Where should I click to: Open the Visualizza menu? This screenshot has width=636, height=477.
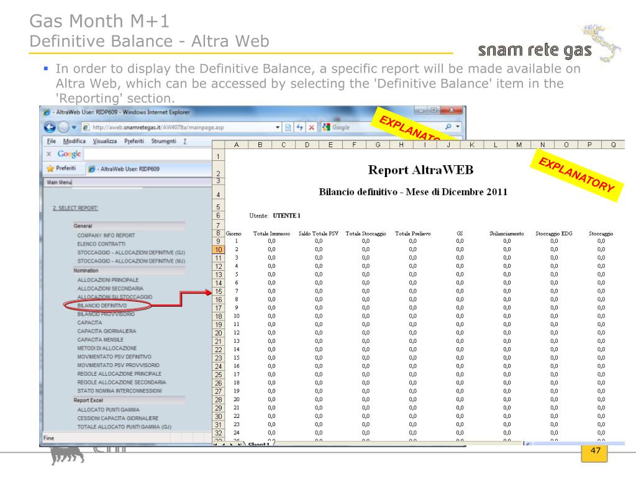pos(104,141)
